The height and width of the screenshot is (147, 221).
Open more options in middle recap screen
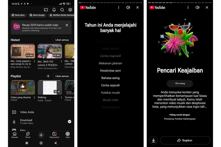pos(118,7)
